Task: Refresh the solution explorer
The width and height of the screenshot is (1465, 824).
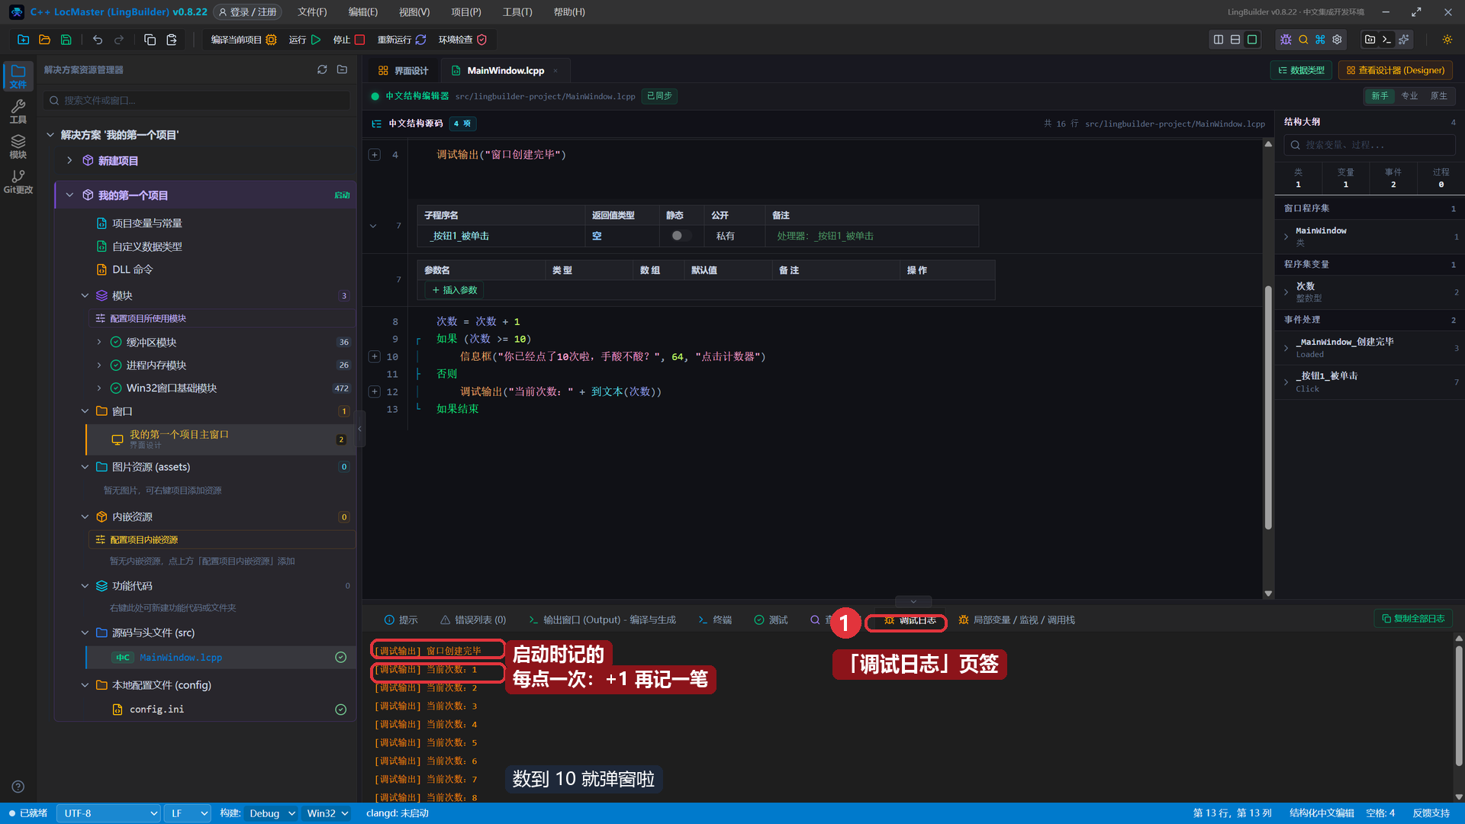Action: pyautogui.click(x=322, y=69)
